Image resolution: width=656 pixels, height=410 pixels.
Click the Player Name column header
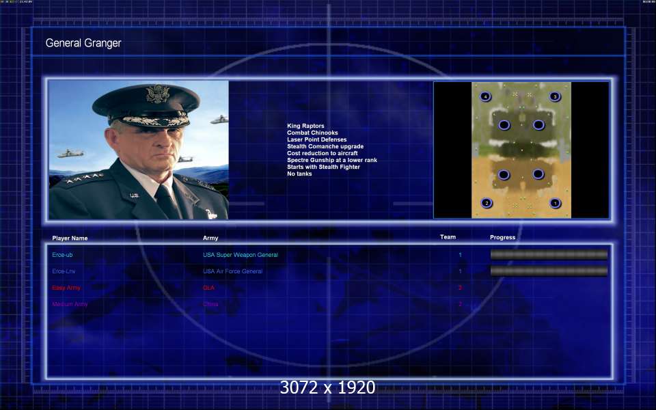pyautogui.click(x=70, y=238)
